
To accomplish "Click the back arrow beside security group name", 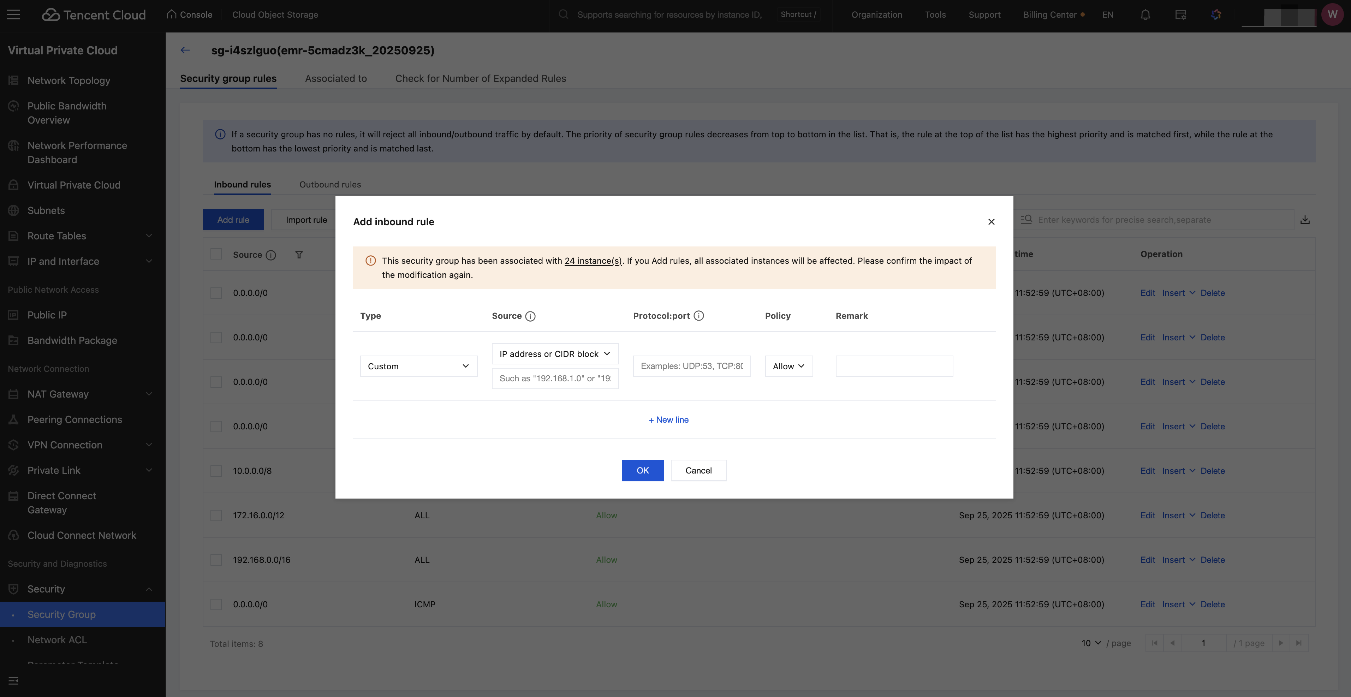I will pos(185,50).
